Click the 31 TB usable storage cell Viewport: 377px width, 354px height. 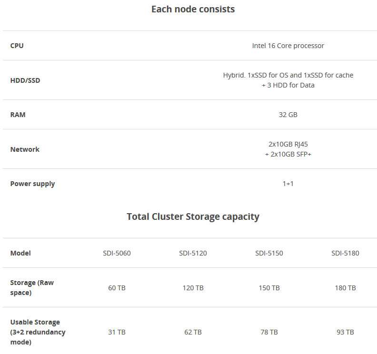(117, 332)
